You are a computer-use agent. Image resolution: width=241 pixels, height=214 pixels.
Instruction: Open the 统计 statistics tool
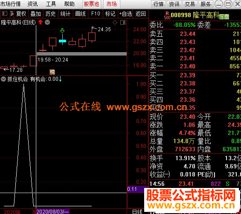65,14
